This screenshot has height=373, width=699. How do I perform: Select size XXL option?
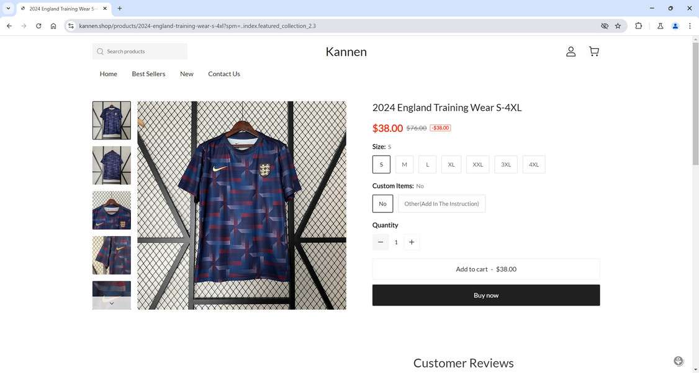477,164
